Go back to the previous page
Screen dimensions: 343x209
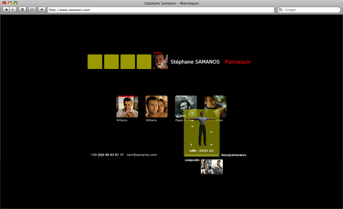click(6, 10)
